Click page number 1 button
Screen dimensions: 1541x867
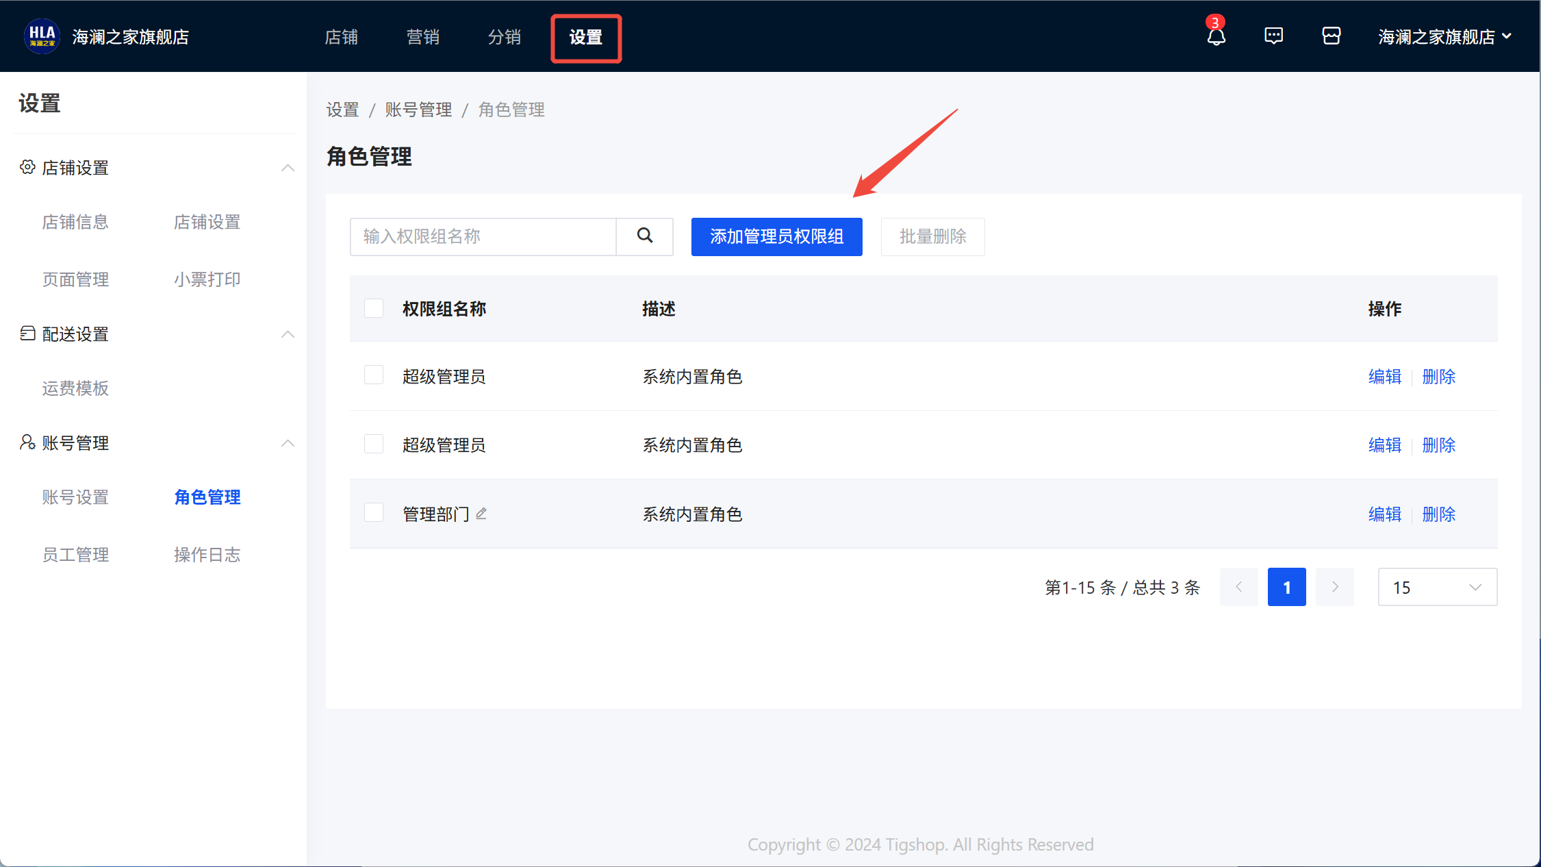tap(1286, 587)
